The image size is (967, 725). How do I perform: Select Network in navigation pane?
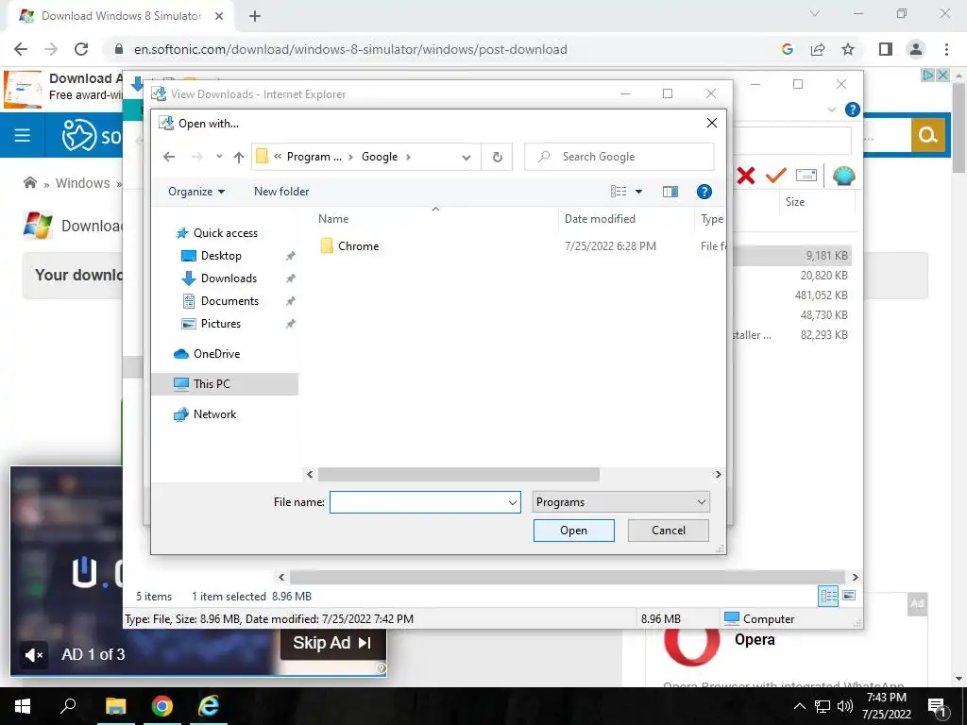[x=214, y=414]
